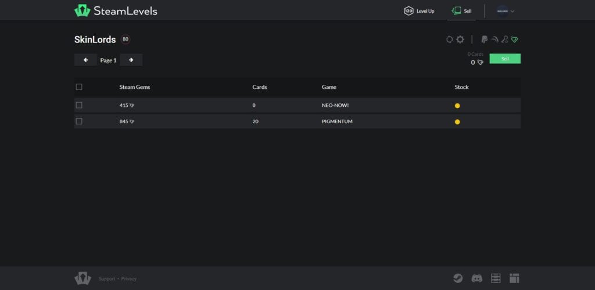The height and width of the screenshot is (290, 595).
Task: Go to the next page arrow
Action: tap(131, 60)
